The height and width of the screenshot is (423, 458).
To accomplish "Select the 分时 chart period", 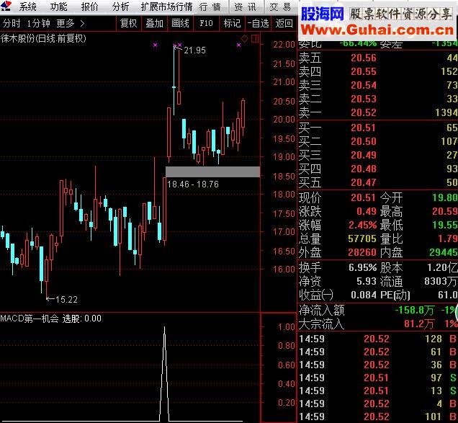I will [x=11, y=23].
